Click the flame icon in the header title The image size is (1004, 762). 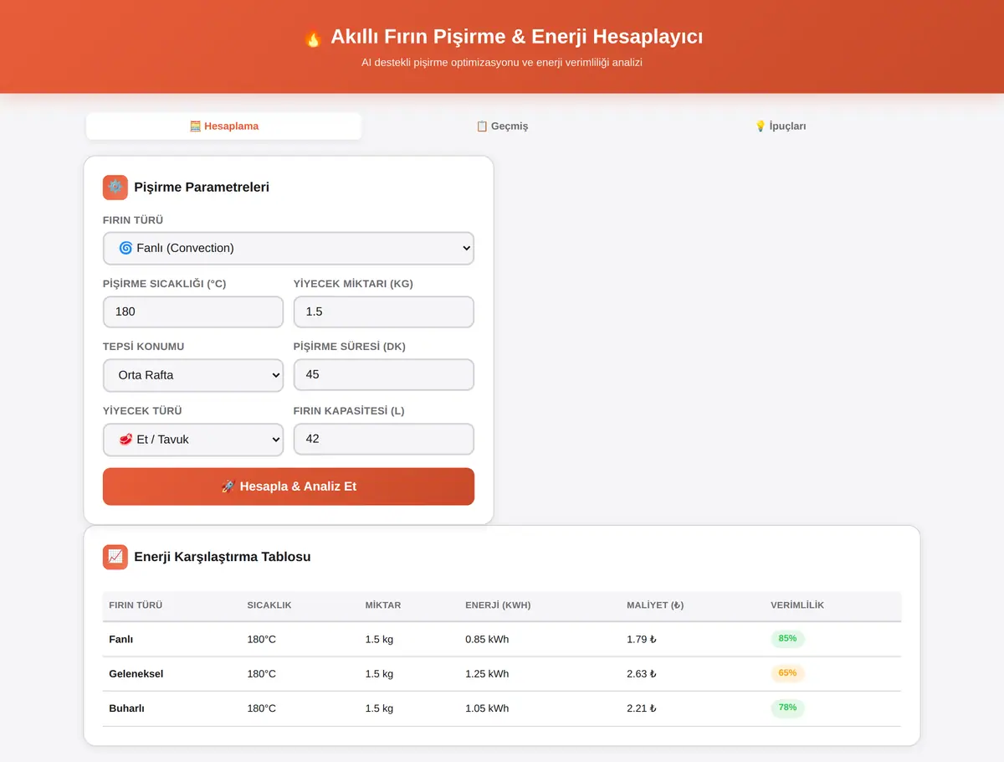pos(312,38)
